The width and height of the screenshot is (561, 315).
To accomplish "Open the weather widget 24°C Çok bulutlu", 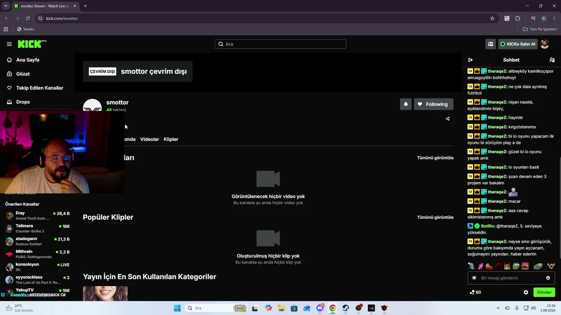I will click(x=19, y=308).
